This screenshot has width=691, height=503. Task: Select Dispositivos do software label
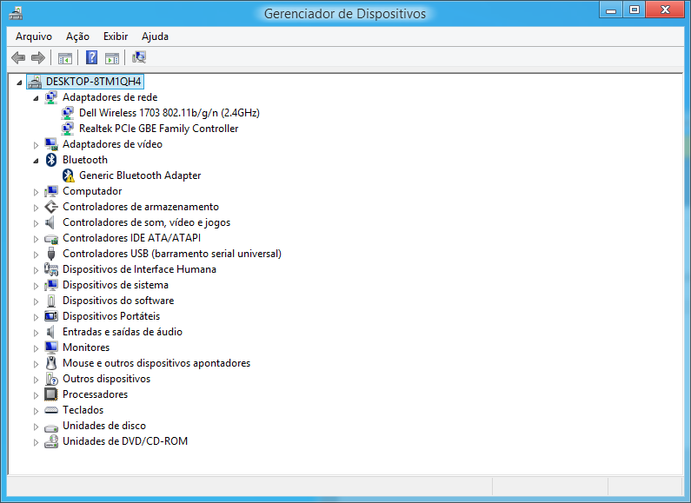pos(118,301)
